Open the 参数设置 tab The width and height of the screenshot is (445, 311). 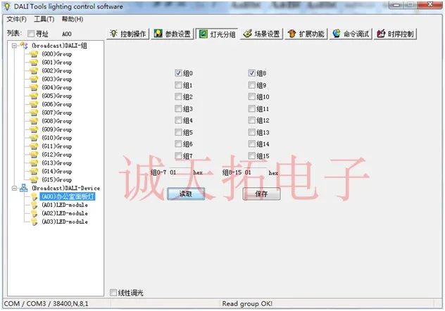[173, 34]
